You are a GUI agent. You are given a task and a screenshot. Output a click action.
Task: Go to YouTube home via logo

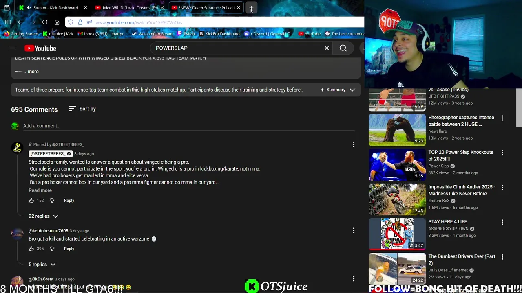coord(40,48)
